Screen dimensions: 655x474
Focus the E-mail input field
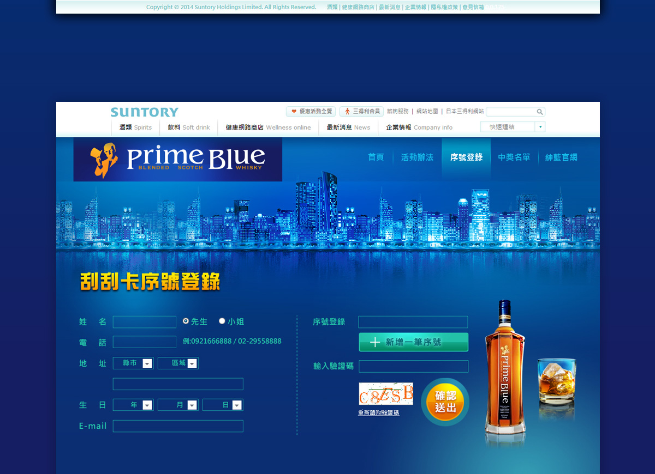pyautogui.click(x=178, y=426)
